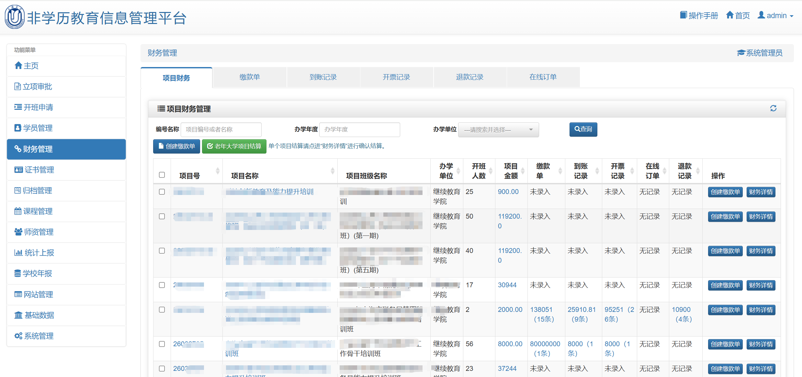This screenshot has width=802, height=377.
Task: Open the 操作手册 book icon
Action: point(683,15)
